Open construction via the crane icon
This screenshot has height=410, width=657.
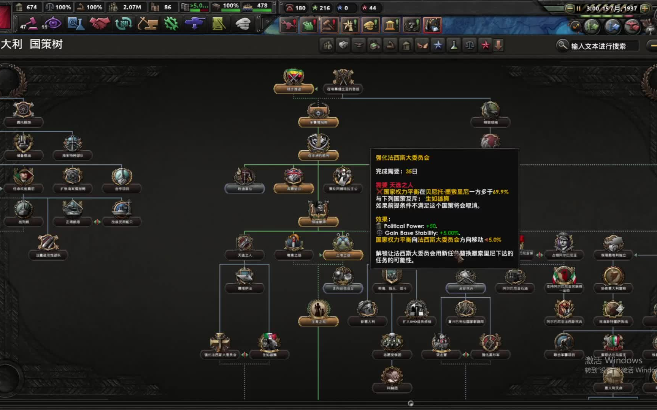pos(148,24)
